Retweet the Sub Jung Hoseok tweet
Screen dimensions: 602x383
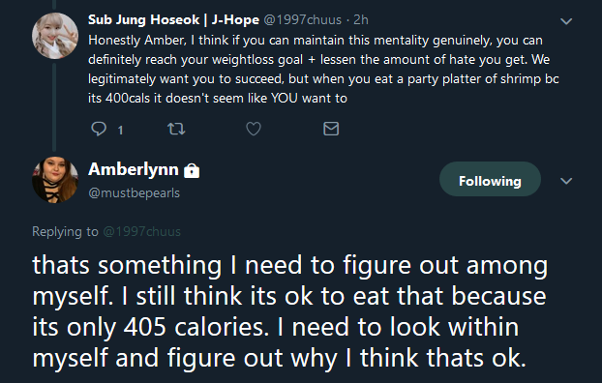pos(176,129)
